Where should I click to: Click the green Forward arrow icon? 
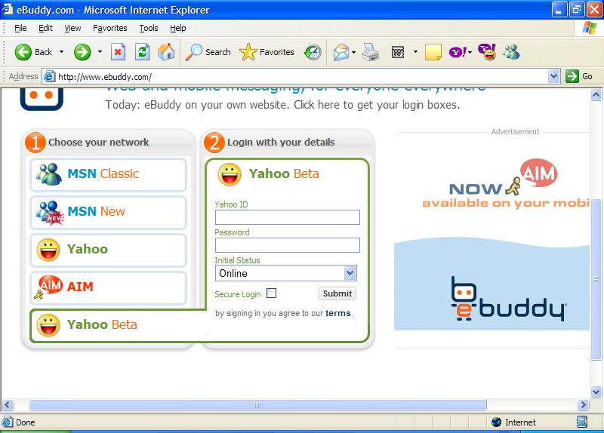pyautogui.click(x=82, y=52)
